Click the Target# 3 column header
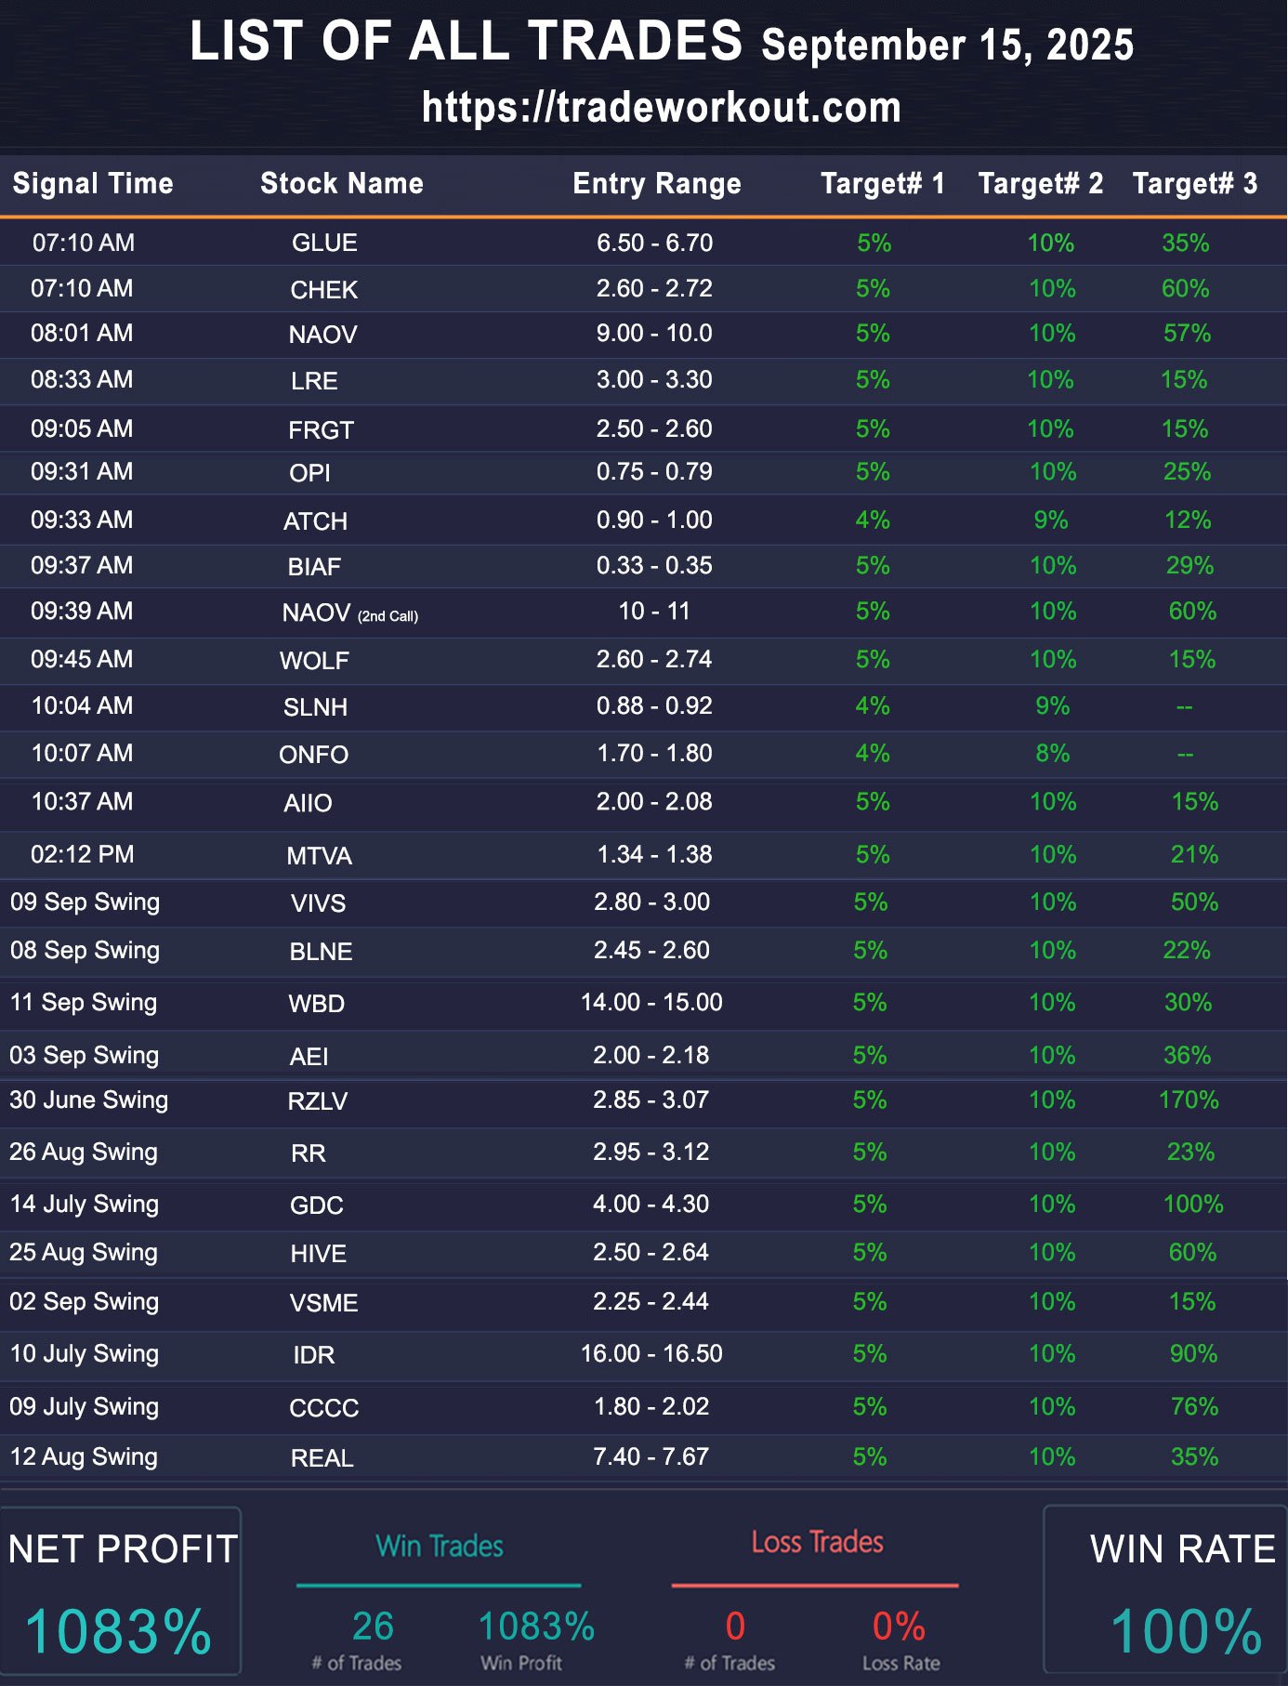Image resolution: width=1288 pixels, height=1686 pixels. pyautogui.click(x=1195, y=183)
